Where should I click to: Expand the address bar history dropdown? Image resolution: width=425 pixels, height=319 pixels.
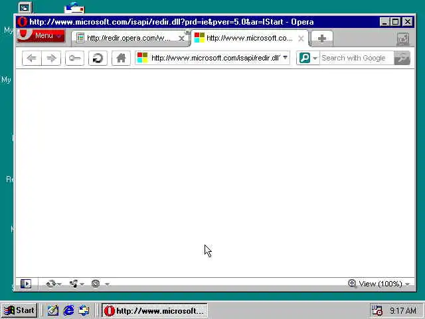point(285,58)
